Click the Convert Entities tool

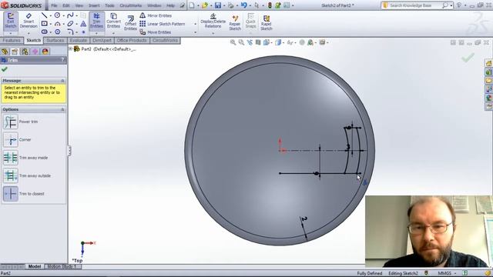[x=113, y=21]
